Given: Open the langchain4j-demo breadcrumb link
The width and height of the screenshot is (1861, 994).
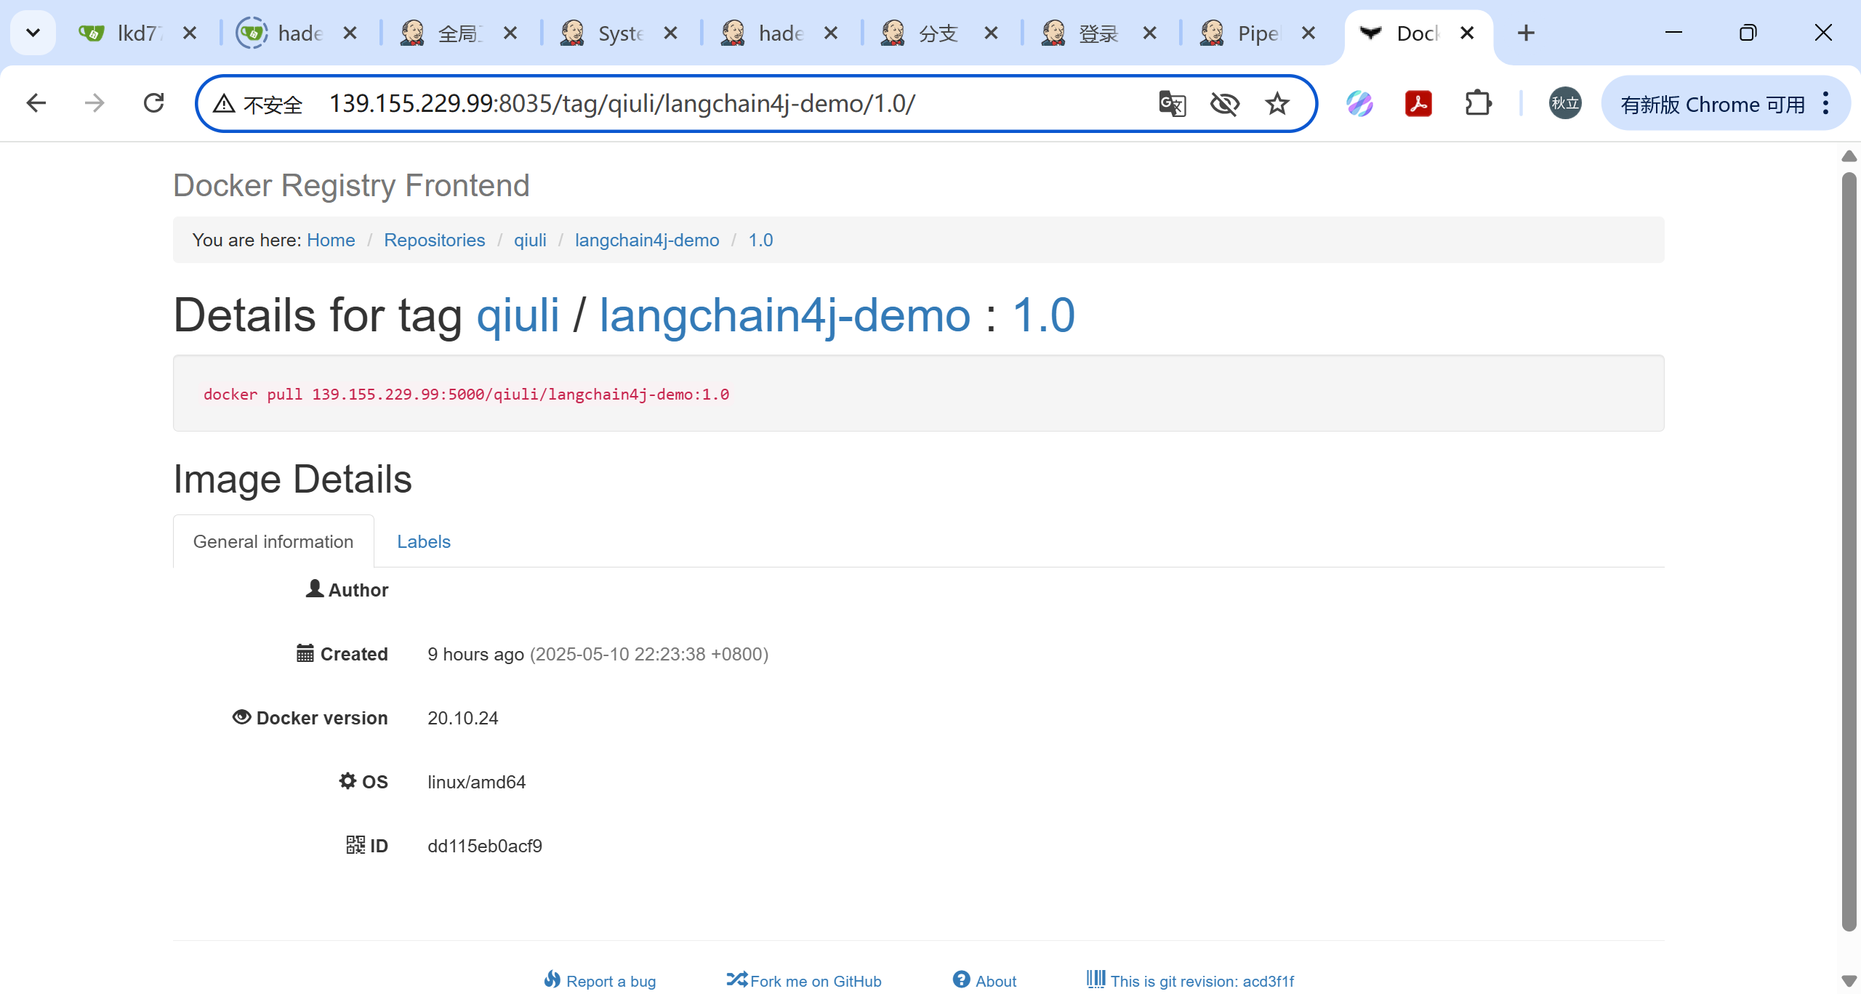Looking at the screenshot, I should point(646,240).
